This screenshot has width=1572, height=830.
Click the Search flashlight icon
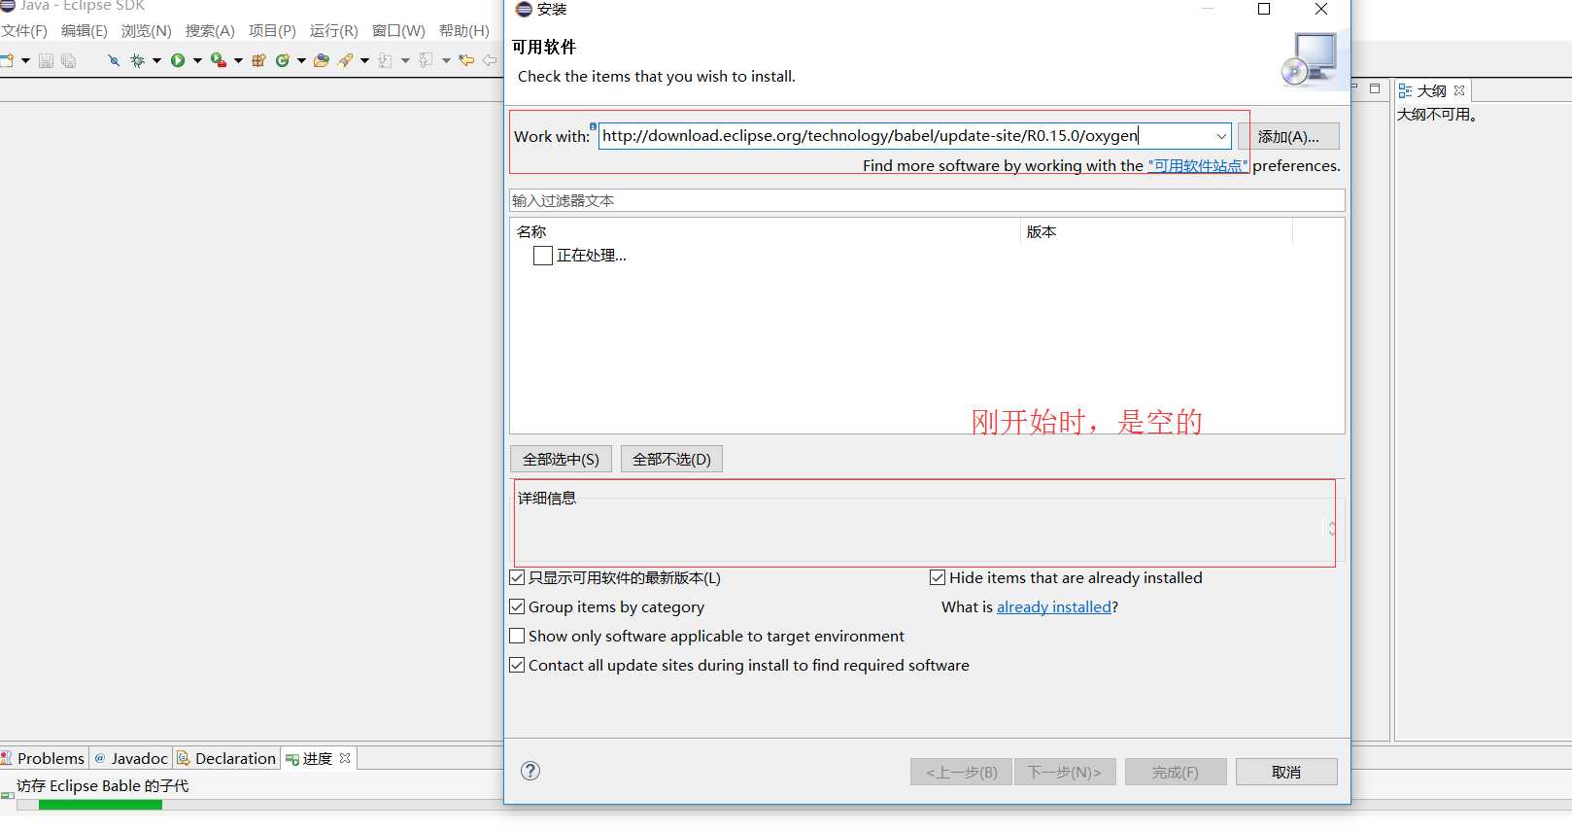(346, 60)
